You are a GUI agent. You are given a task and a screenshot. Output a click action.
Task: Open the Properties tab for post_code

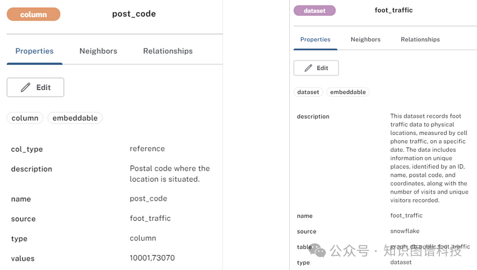pyautogui.click(x=35, y=51)
